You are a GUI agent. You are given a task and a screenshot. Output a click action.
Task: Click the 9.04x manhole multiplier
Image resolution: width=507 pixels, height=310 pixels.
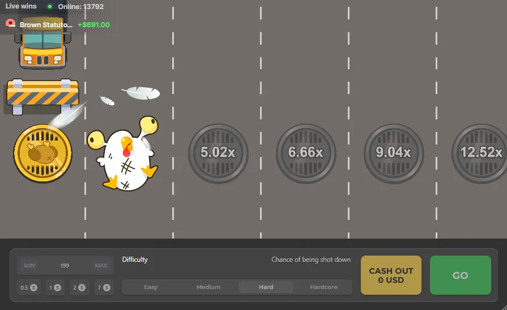(x=394, y=154)
